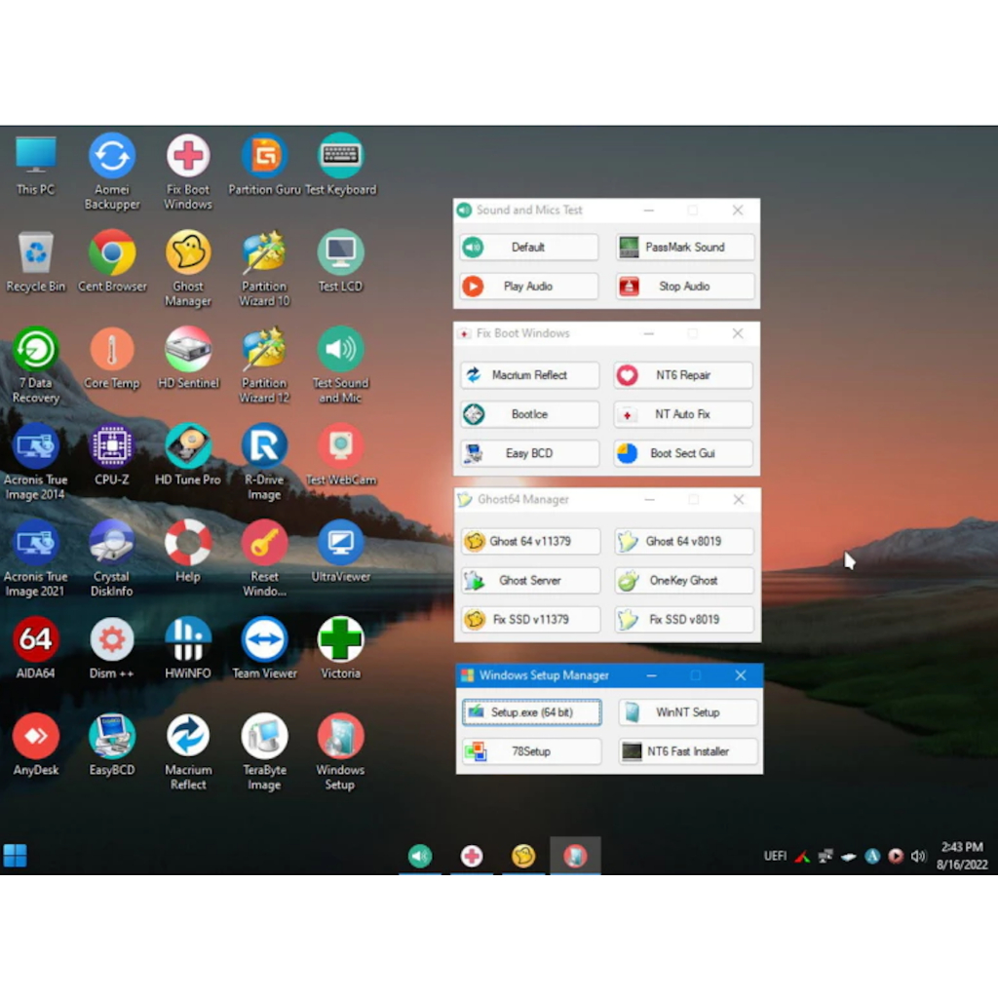Viewport: 998px width, 998px height.
Task: Open Aomei Backupper desktop icon
Action: click(112, 171)
